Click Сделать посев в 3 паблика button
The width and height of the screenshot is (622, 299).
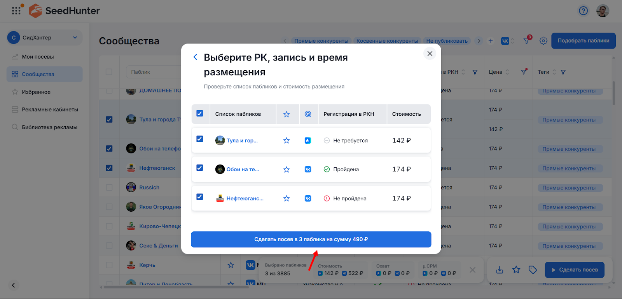pyautogui.click(x=311, y=239)
